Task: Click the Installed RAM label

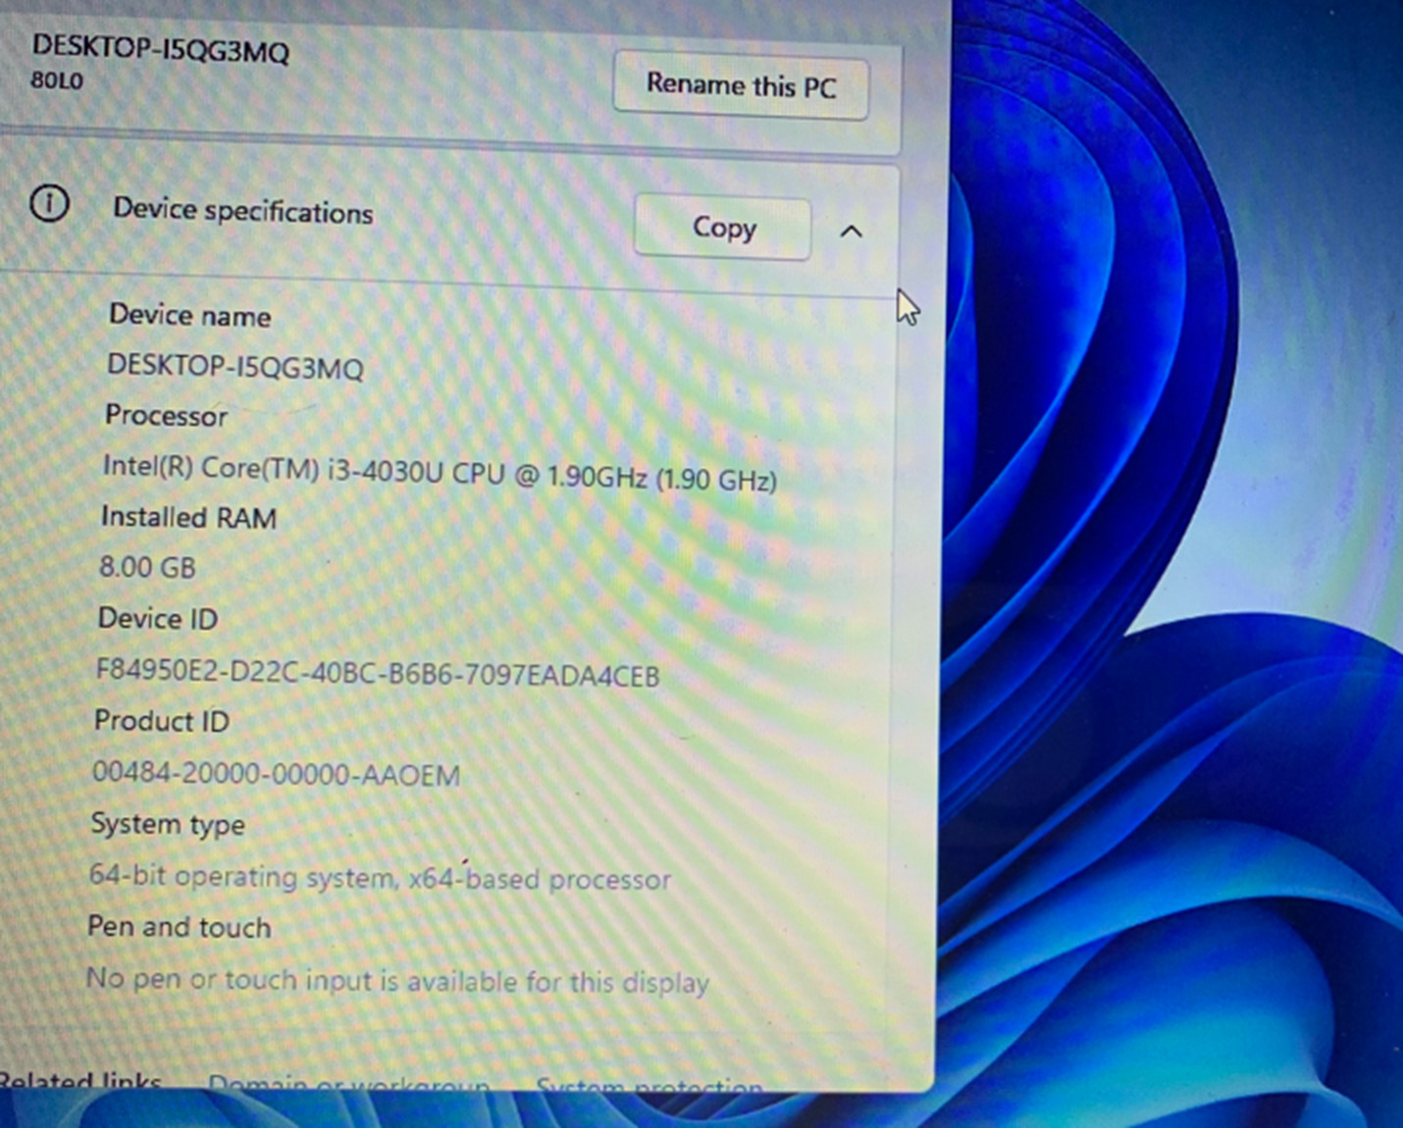Action: point(189,517)
